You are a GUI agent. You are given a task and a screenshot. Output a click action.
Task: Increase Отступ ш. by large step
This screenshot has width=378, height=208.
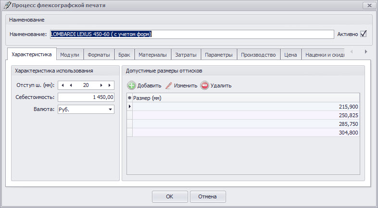pyautogui.click(x=110, y=85)
